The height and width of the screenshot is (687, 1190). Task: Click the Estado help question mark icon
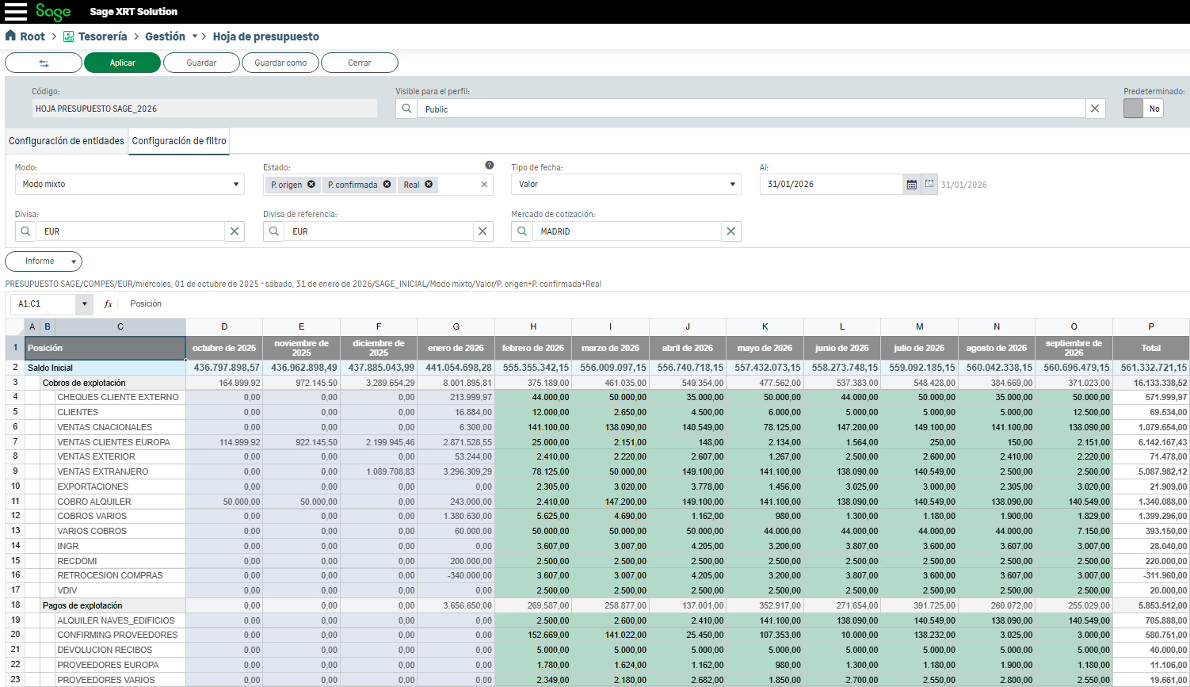point(489,165)
